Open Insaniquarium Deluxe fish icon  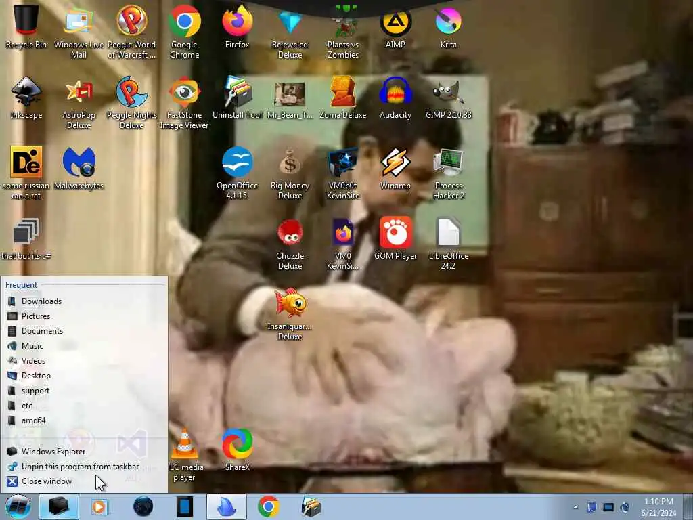(290, 314)
